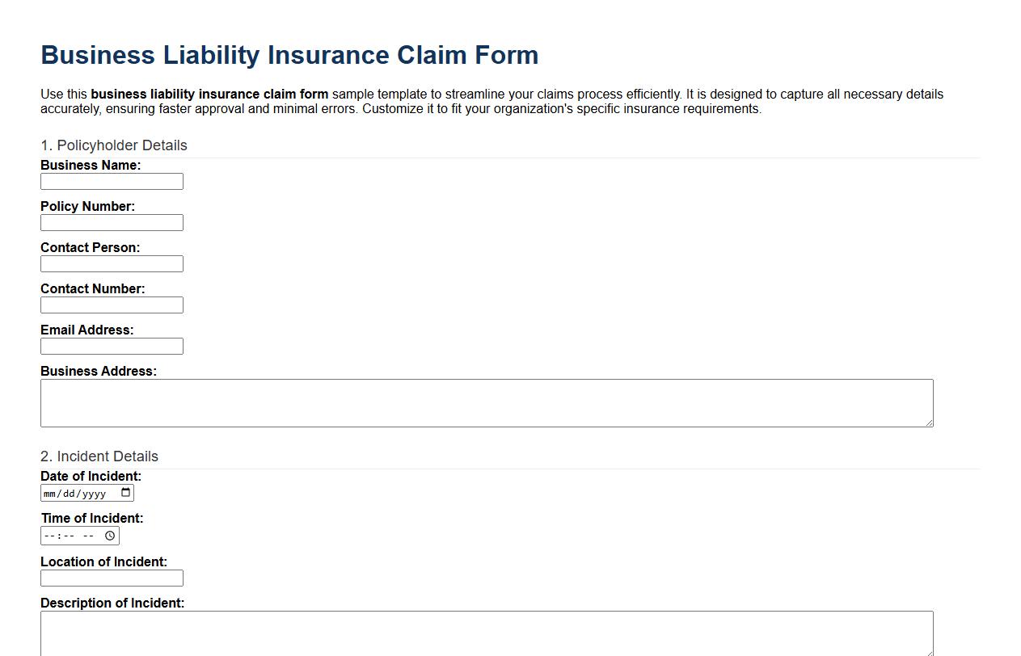Open the calendar picker for Date of Incident
Screen dimensions: 1021x656
pyautogui.click(x=125, y=493)
